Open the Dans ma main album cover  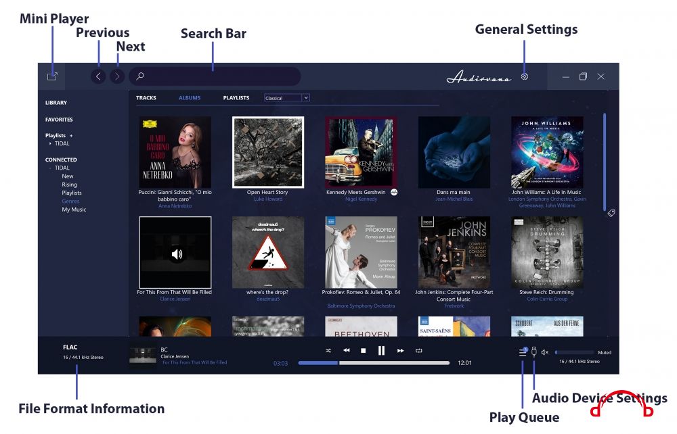pyautogui.click(x=454, y=152)
